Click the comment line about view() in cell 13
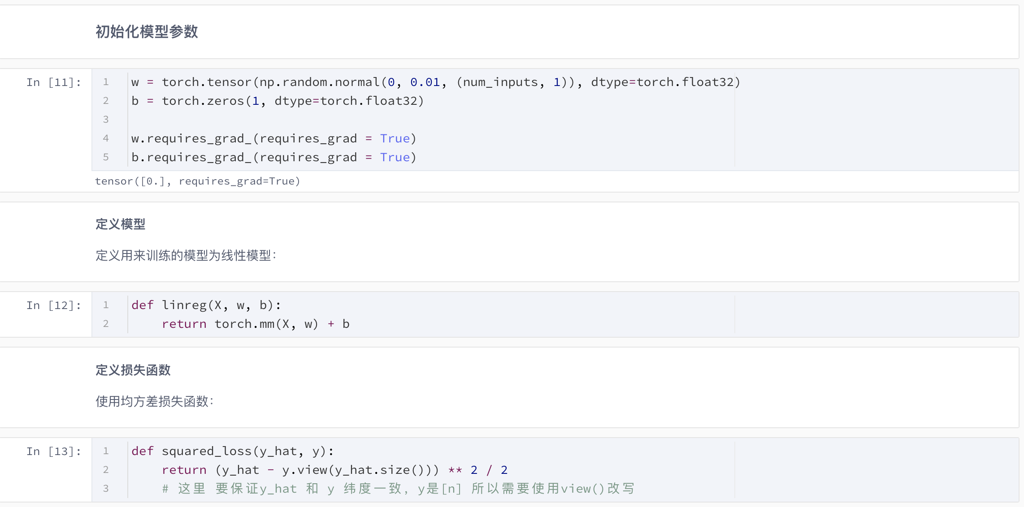Viewport: 1024px width, 507px height. (x=398, y=489)
